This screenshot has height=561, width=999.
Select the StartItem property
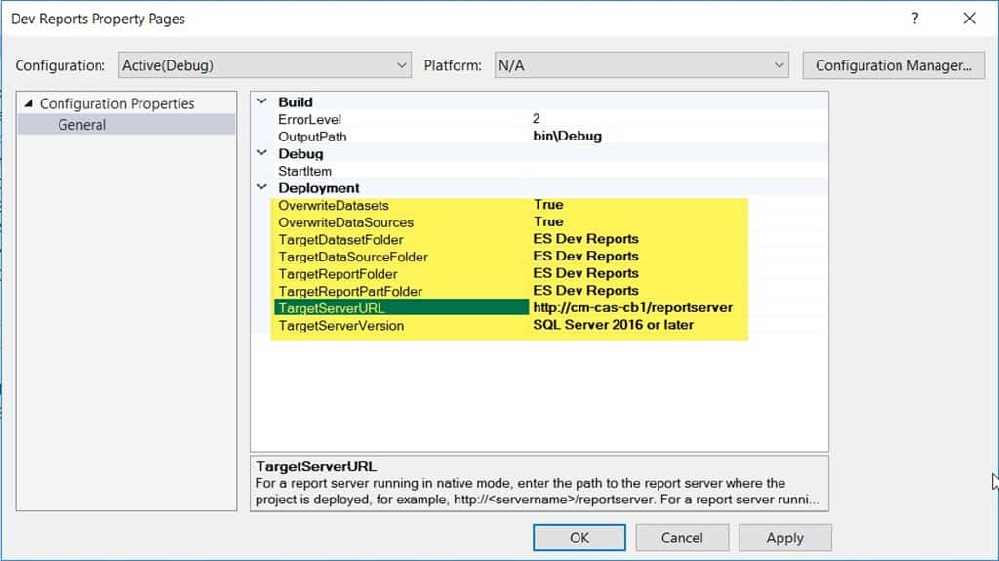304,171
